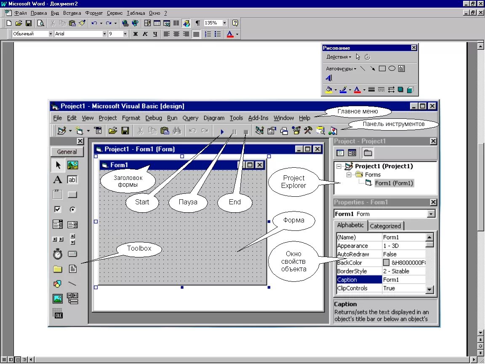Toggle Italic (К) formatting
The image size is (485, 364).
click(145, 34)
